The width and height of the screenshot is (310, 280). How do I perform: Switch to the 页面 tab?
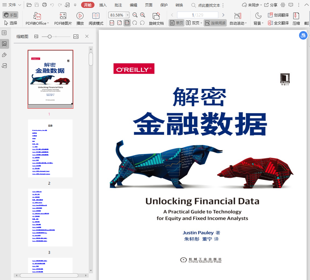click(149, 5)
